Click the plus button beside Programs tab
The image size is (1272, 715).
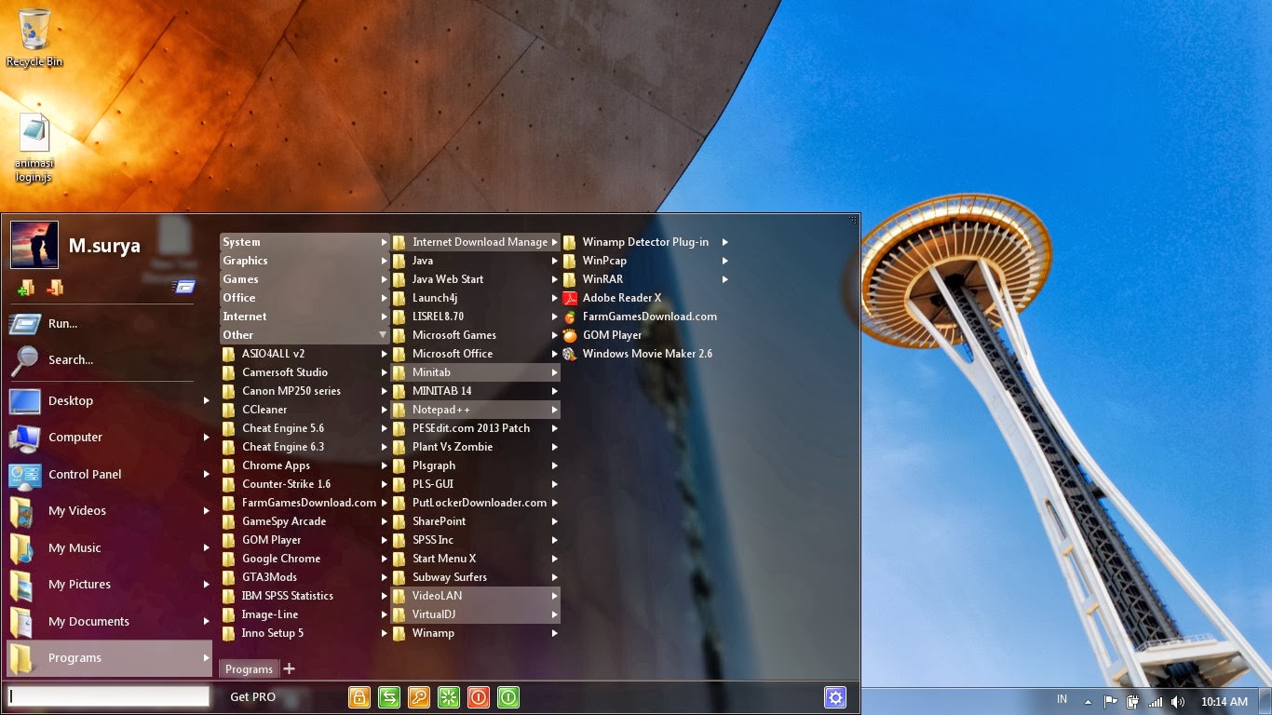289,668
